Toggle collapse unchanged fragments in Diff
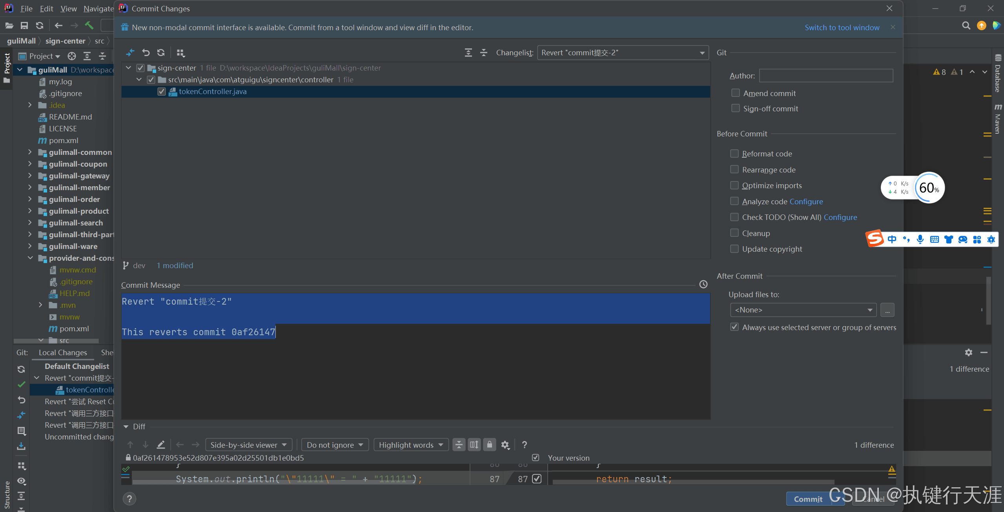The image size is (1004, 512). pos(459,445)
